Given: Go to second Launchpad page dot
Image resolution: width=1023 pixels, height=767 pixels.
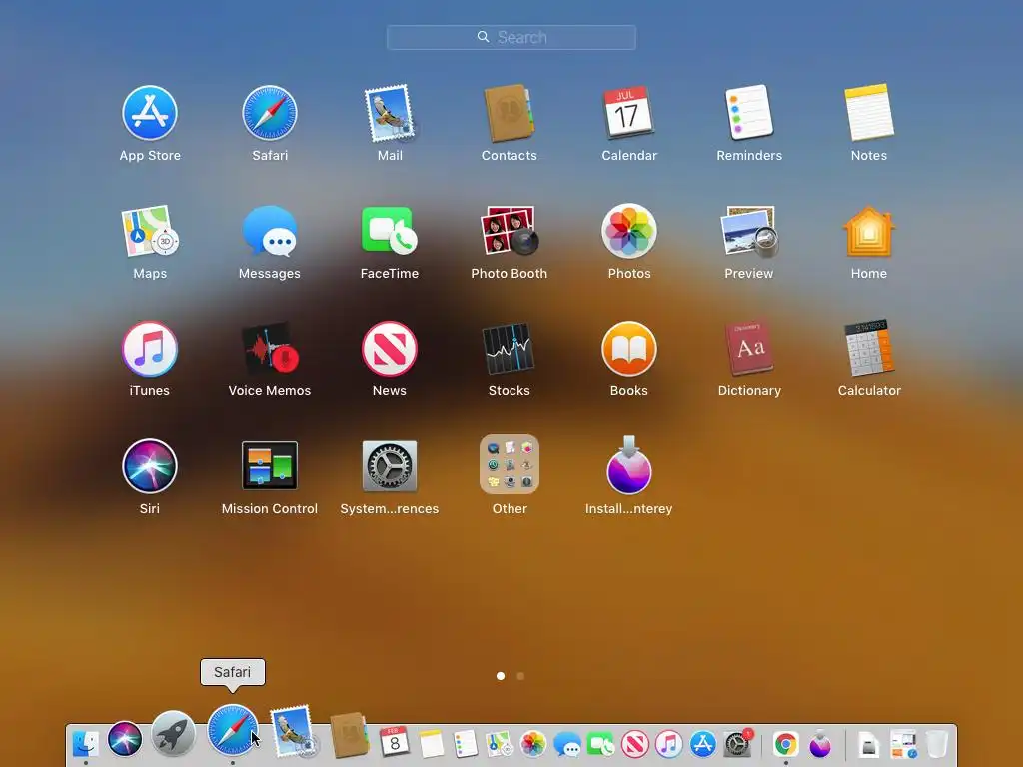Looking at the screenshot, I should [x=520, y=676].
